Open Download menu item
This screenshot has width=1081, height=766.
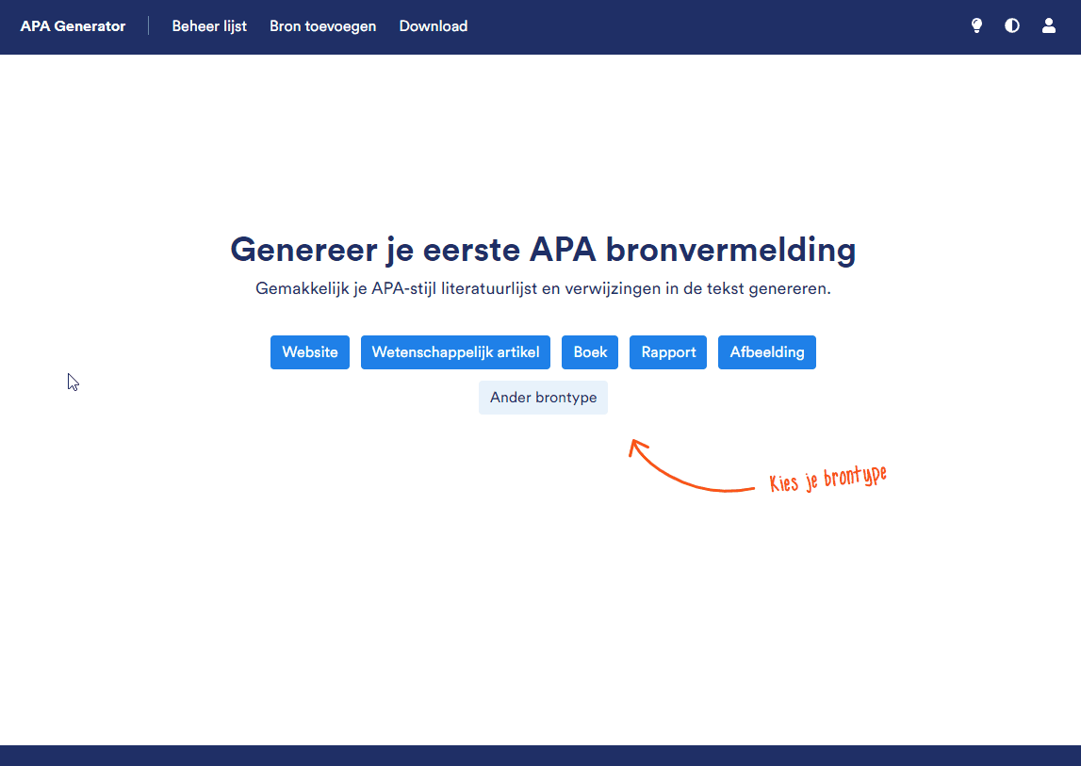pyautogui.click(x=433, y=26)
